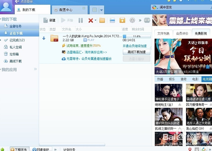Sort by 文件名 column header
The width and height of the screenshot is (212, 151).
click(x=66, y=29)
